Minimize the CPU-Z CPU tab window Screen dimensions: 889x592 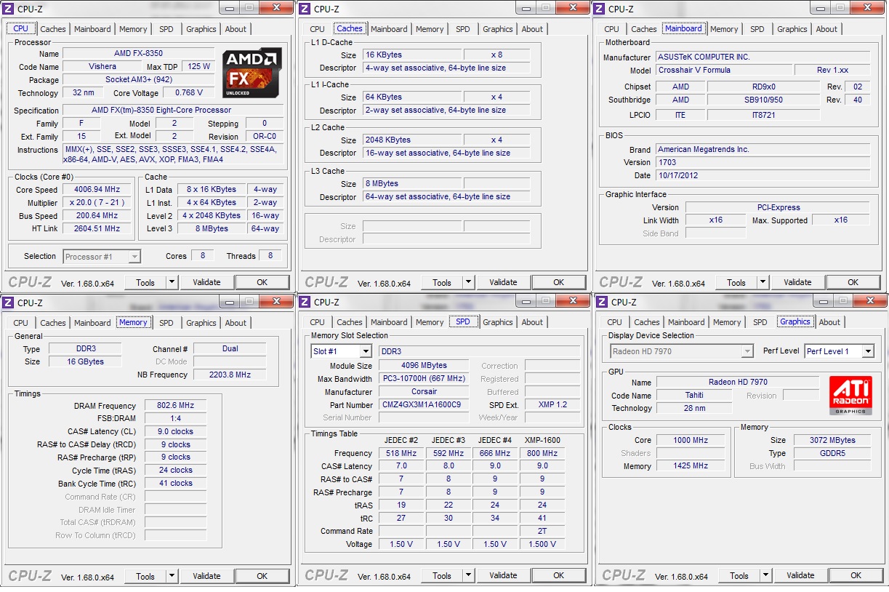tap(228, 7)
